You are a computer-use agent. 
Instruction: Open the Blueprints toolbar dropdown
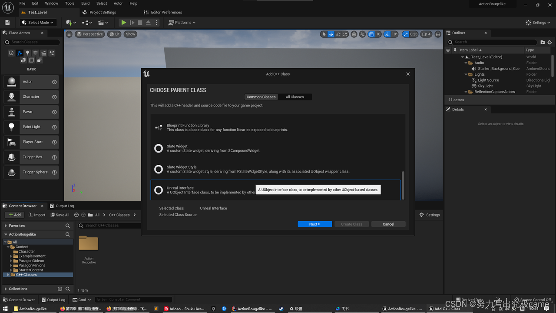pos(87,23)
